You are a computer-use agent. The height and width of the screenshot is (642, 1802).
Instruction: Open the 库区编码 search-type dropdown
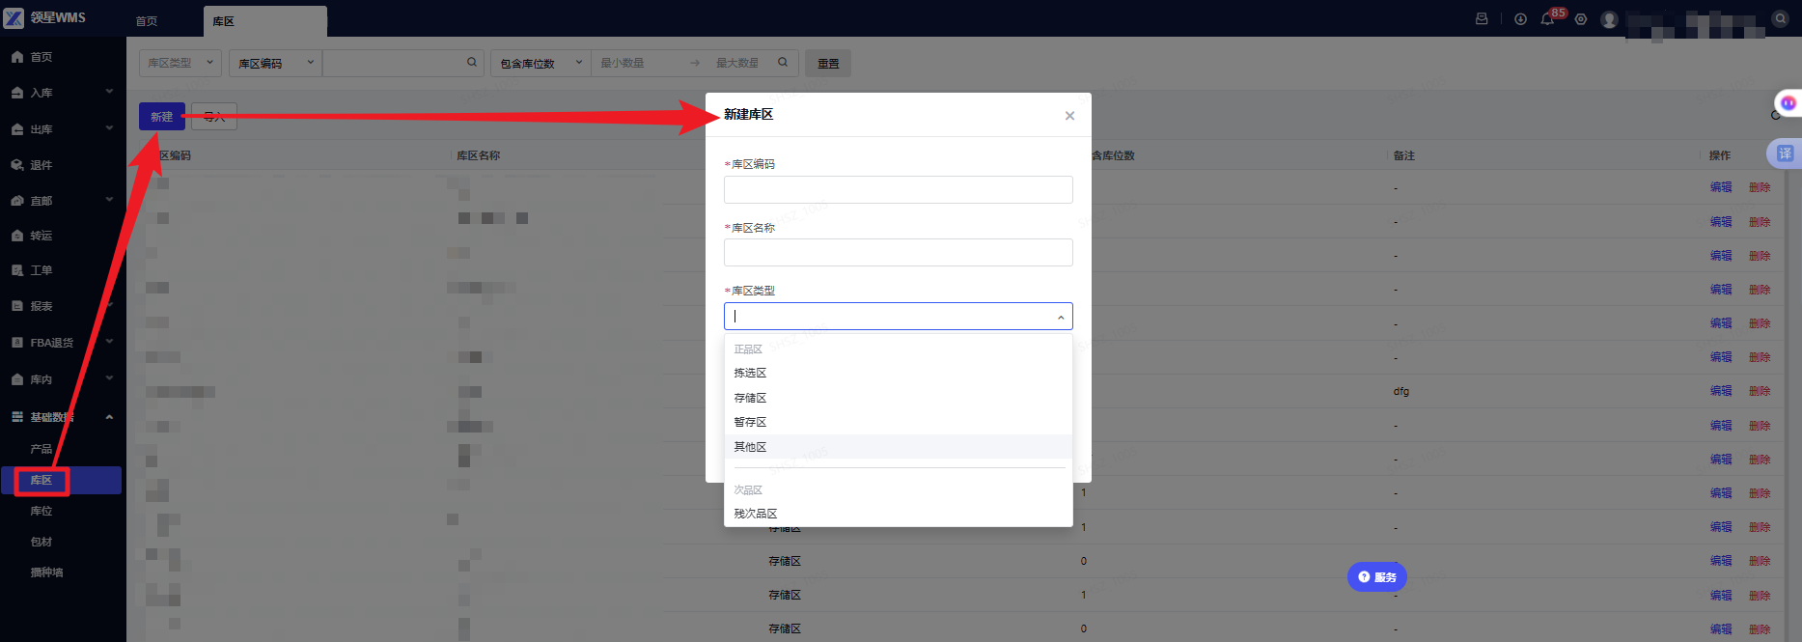tap(276, 63)
